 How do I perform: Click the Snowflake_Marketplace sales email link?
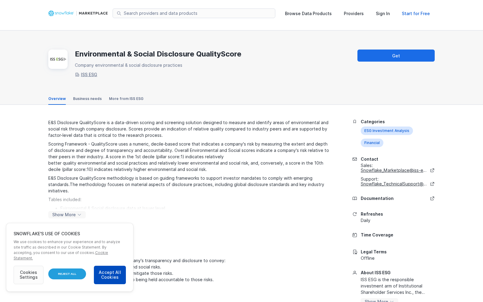(394, 170)
